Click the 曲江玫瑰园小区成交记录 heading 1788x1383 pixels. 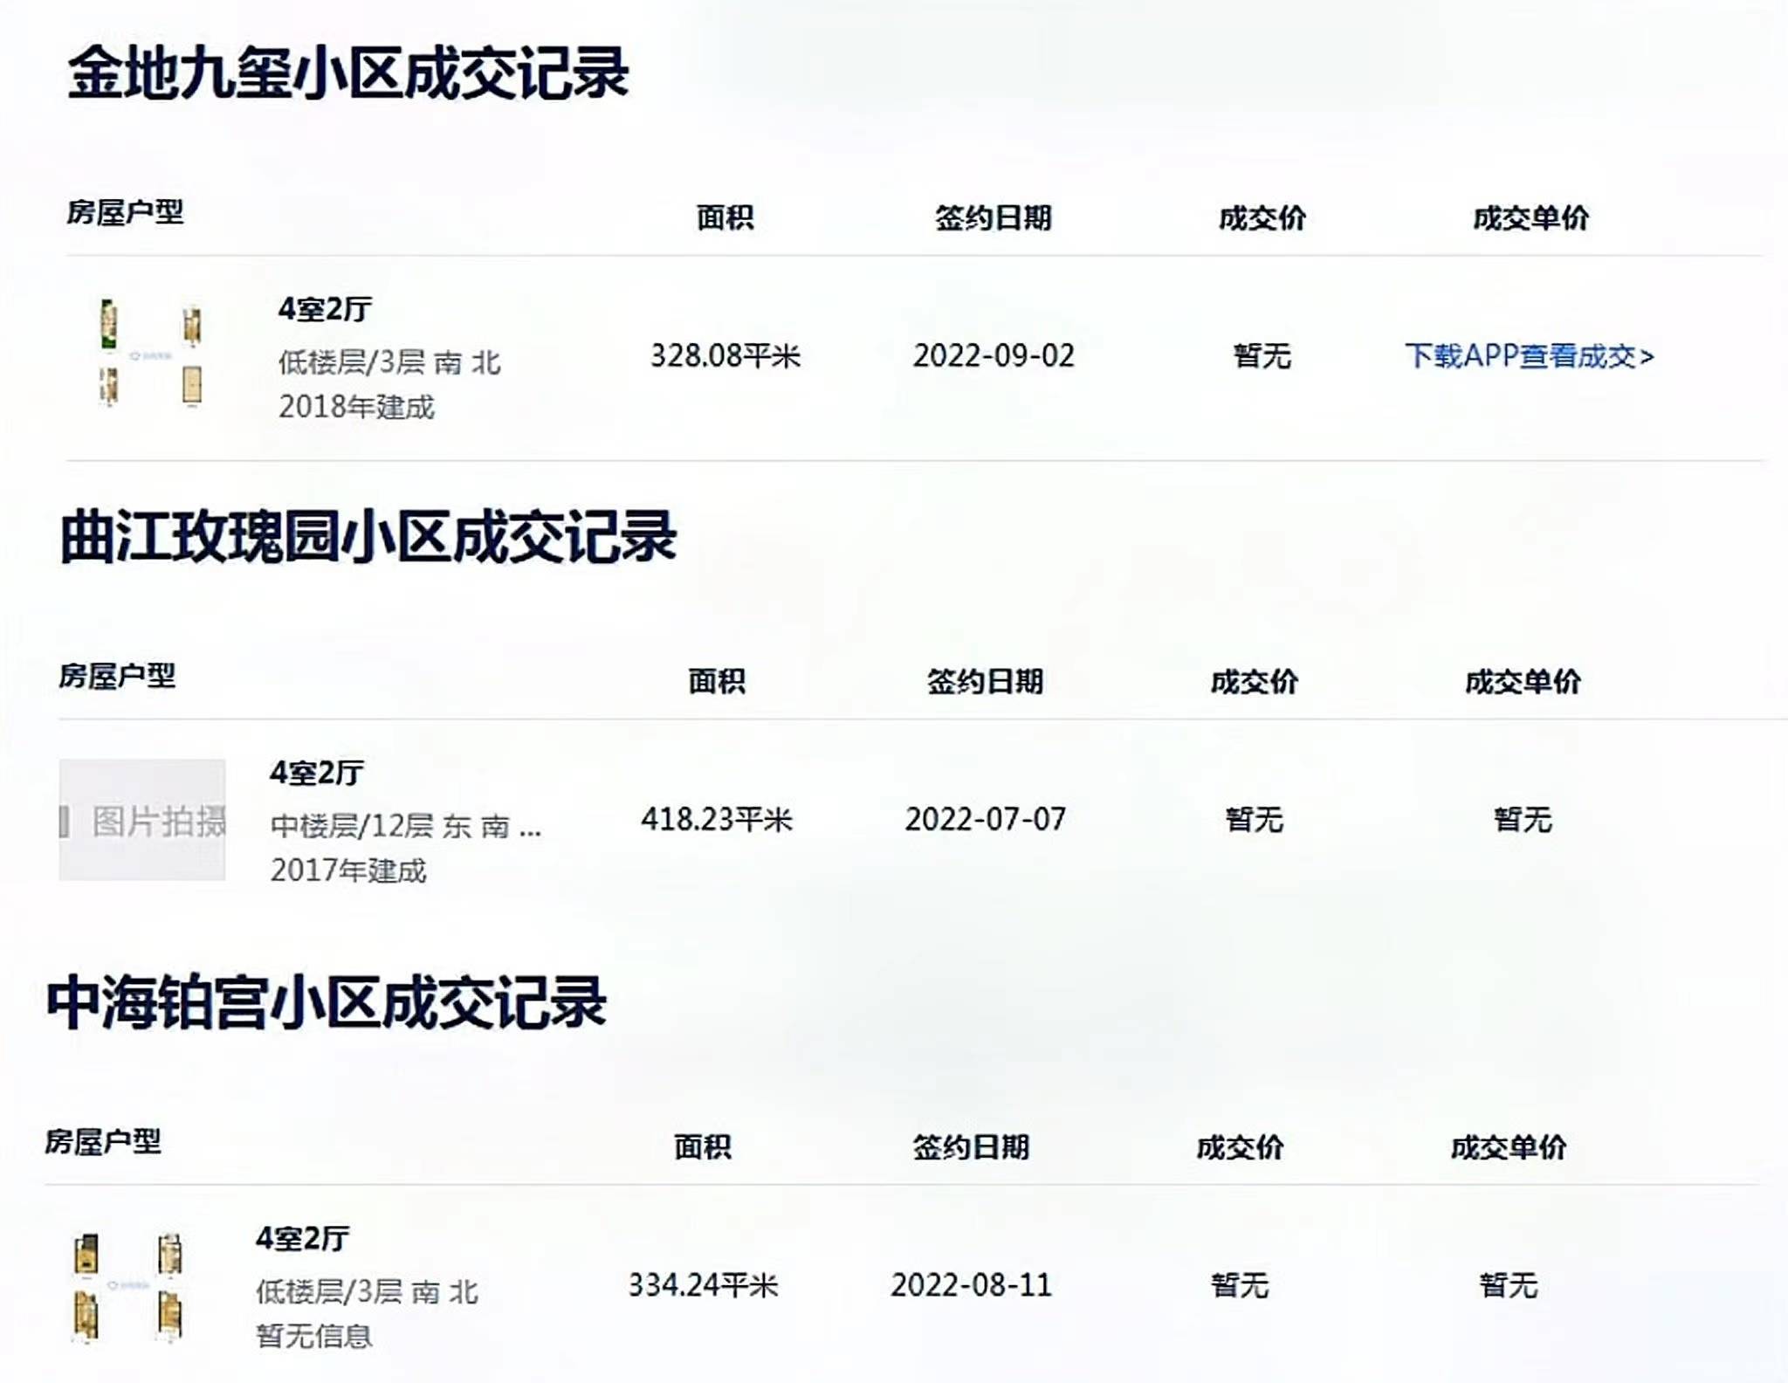(x=368, y=537)
